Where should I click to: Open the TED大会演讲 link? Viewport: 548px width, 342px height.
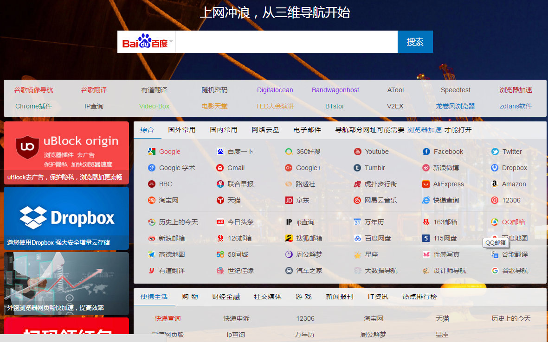point(275,106)
